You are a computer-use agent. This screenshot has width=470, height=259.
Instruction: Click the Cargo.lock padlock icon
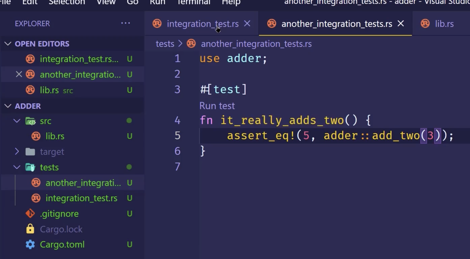pos(30,229)
